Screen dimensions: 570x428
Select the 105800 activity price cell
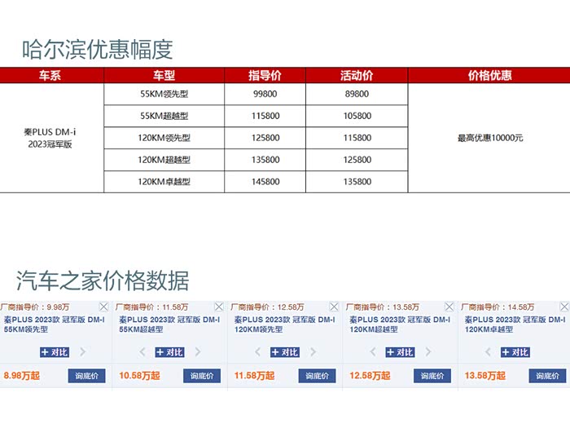click(x=357, y=116)
